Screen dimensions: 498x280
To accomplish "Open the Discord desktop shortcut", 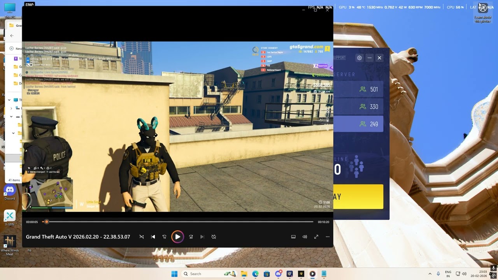I will [10, 192].
